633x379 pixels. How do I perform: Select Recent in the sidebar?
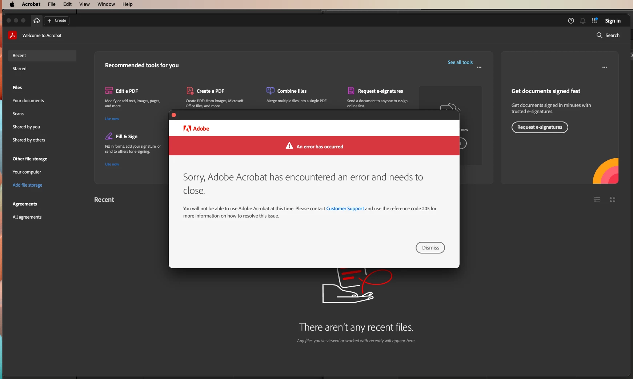(x=42, y=56)
